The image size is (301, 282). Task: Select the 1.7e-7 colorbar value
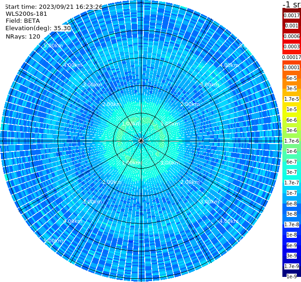coord(292,183)
